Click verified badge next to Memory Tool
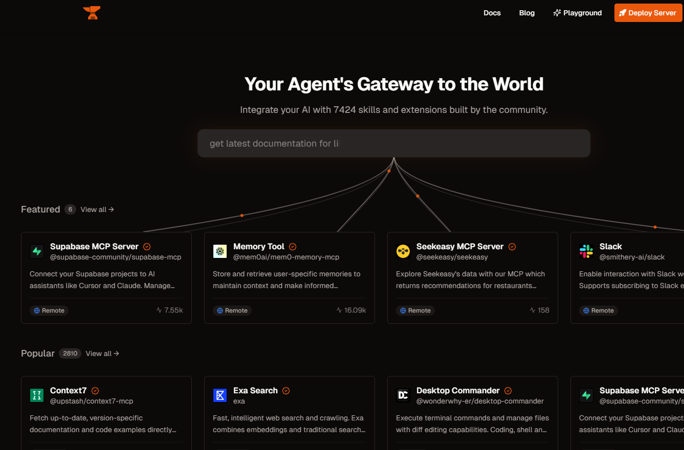The width and height of the screenshot is (684, 450). click(293, 247)
